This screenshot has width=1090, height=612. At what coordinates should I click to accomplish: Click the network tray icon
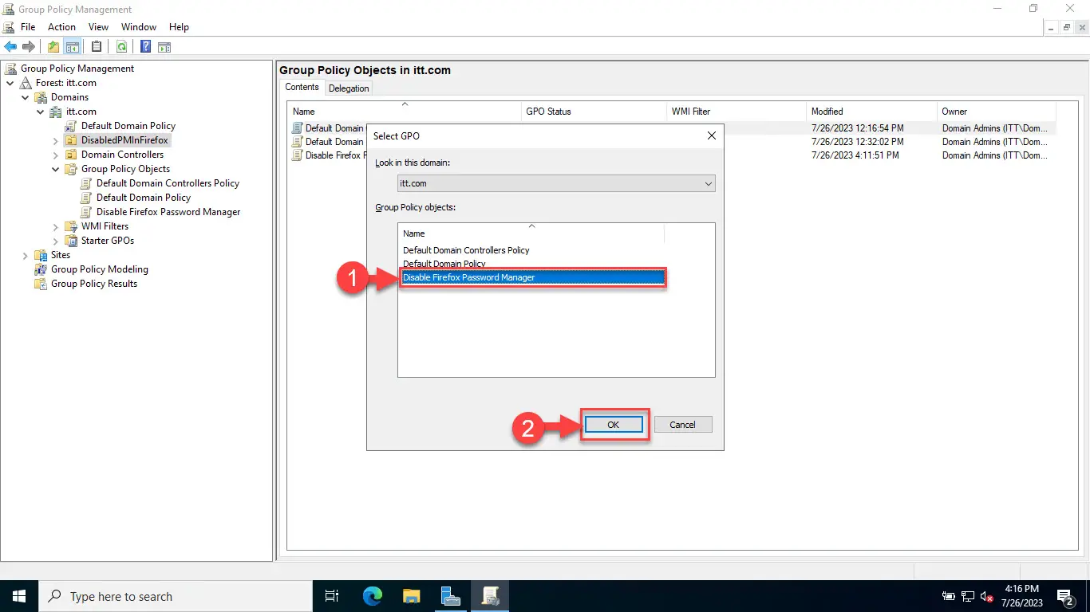click(x=968, y=596)
